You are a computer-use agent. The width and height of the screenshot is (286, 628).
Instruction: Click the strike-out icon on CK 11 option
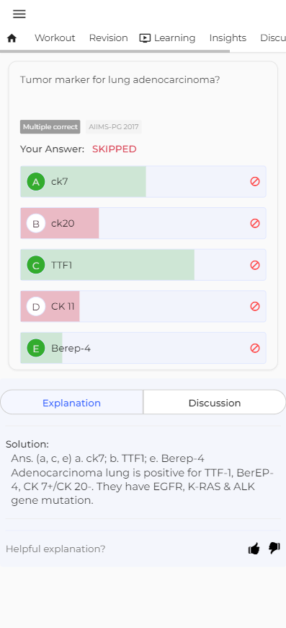255,306
